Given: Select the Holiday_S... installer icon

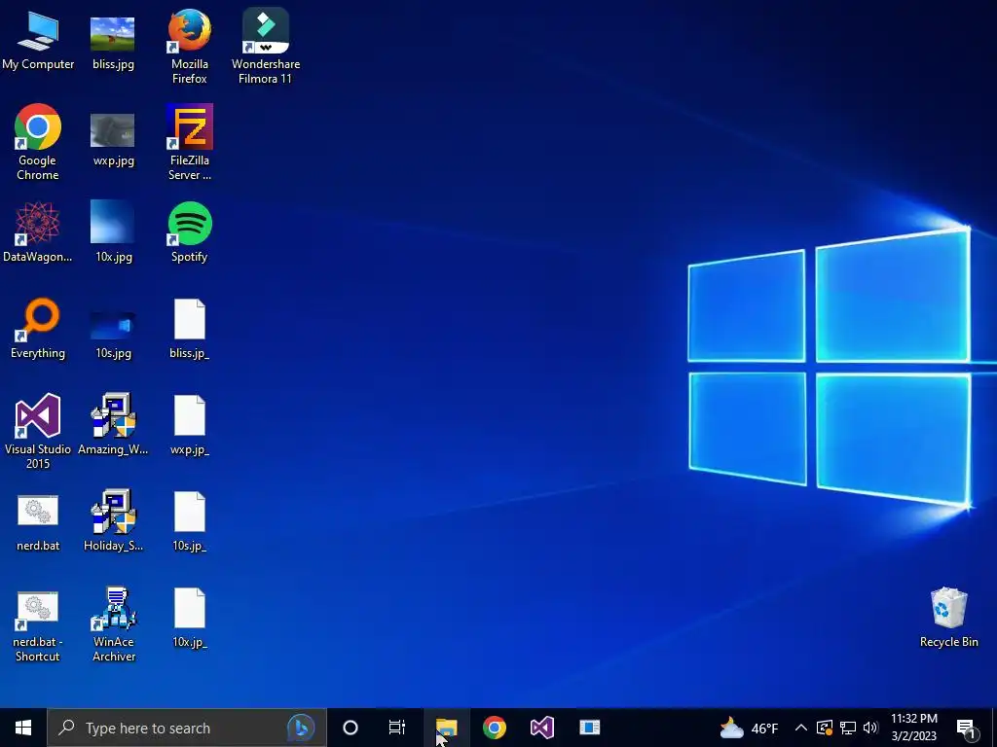Looking at the screenshot, I should point(113,522).
